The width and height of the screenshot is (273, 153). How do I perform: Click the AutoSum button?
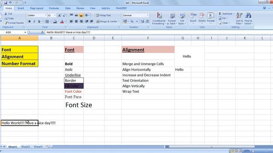tap(226, 14)
